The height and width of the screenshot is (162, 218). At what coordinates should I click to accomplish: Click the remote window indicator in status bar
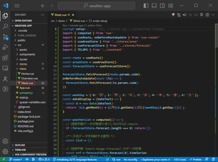[4, 159]
